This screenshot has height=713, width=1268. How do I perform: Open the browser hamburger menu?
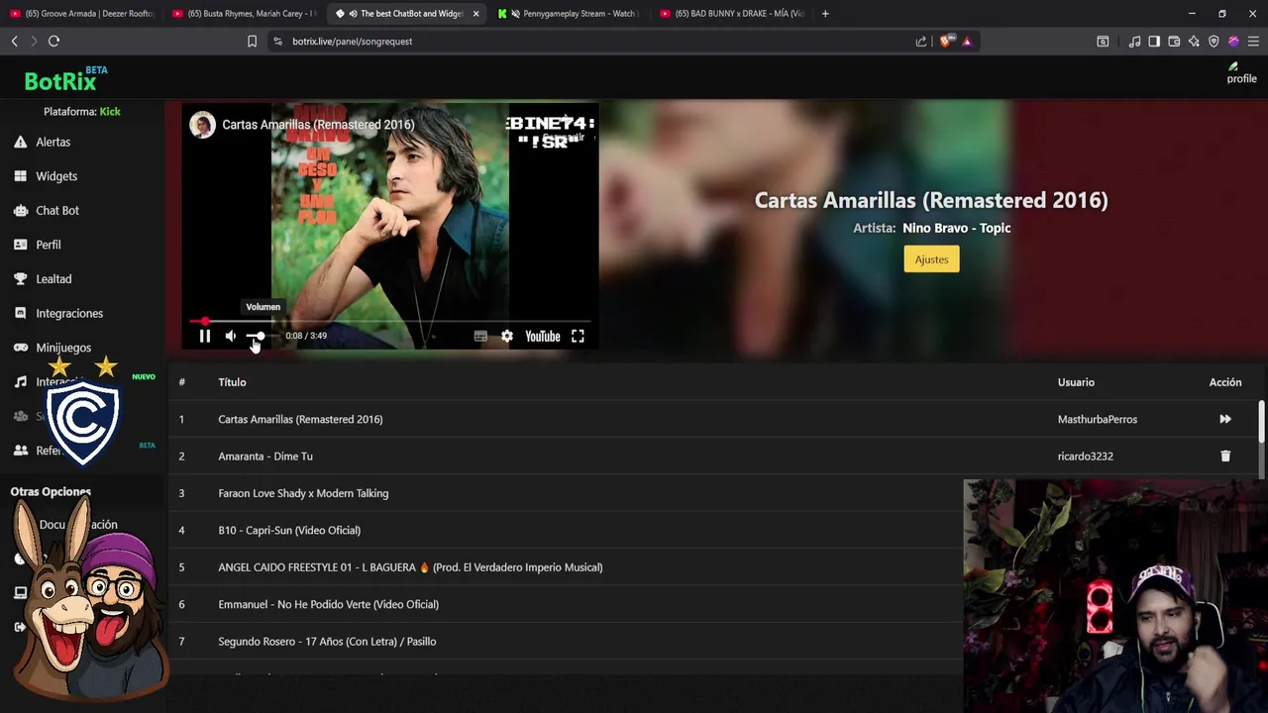[1253, 42]
